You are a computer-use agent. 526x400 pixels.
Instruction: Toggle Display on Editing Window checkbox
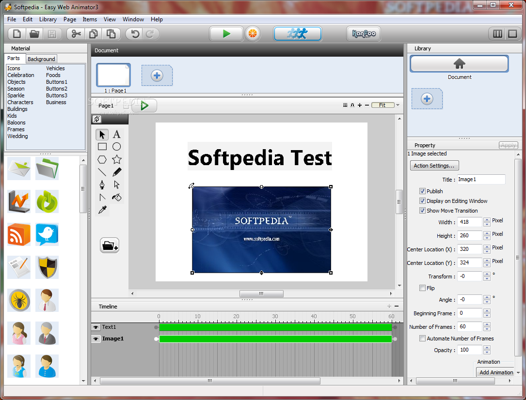(422, 200)
